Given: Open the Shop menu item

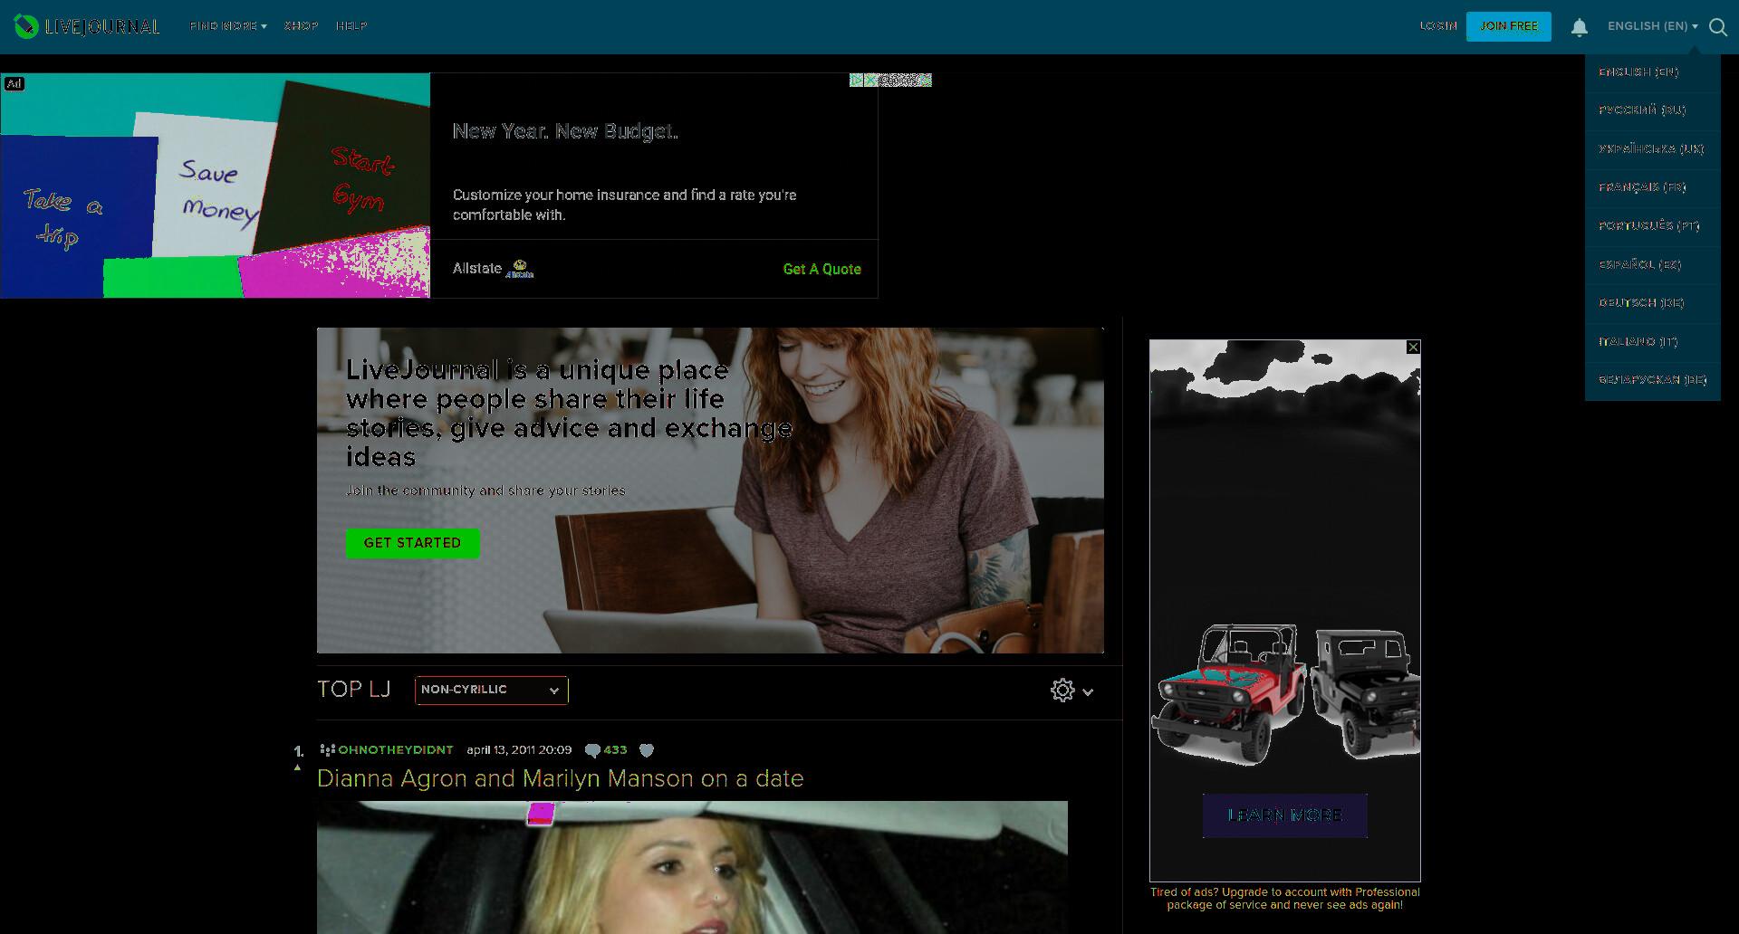Looking at the screenshot, I should [301, 26].
